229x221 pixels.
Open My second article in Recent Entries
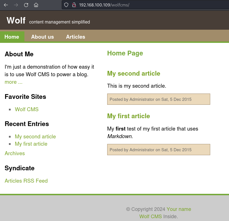tap(35, 136)
